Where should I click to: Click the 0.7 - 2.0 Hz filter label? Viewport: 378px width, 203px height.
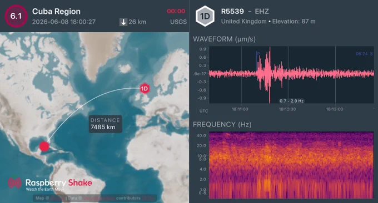(x=291, y=101)
